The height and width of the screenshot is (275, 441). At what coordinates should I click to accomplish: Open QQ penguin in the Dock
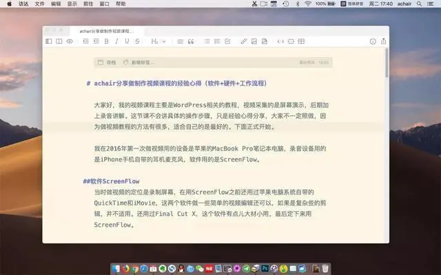[181, 269]
